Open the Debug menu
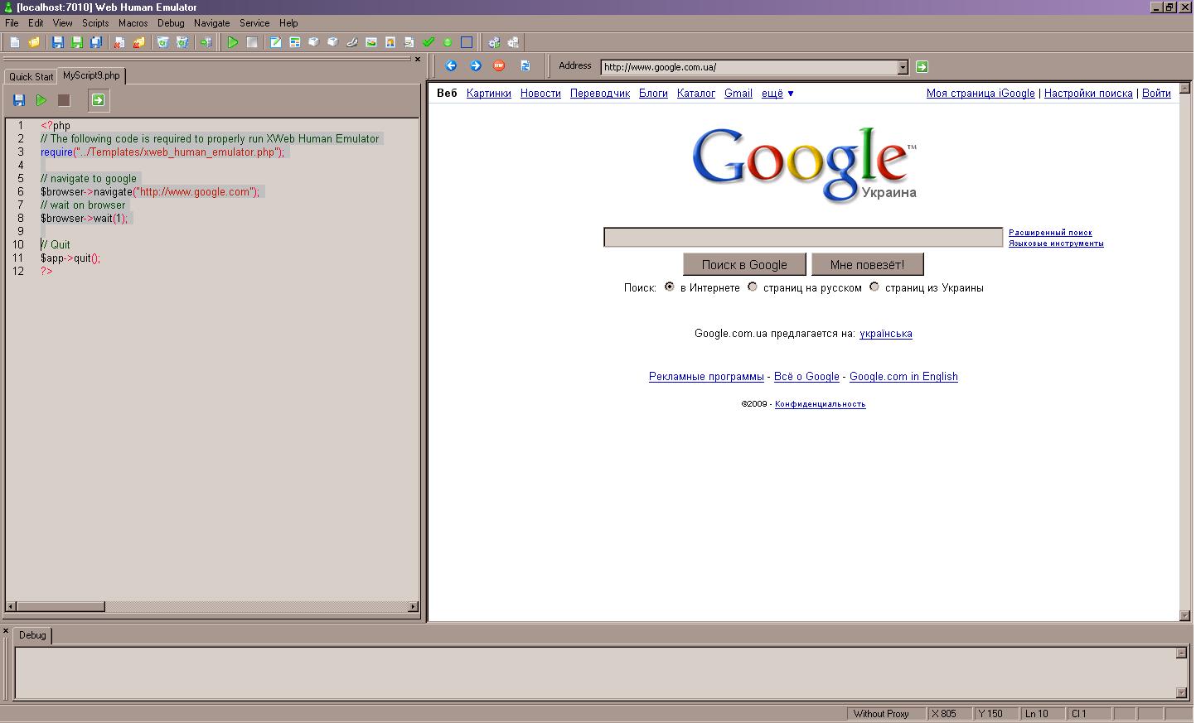The image size is (1196, 723). (x=171, y=23)
